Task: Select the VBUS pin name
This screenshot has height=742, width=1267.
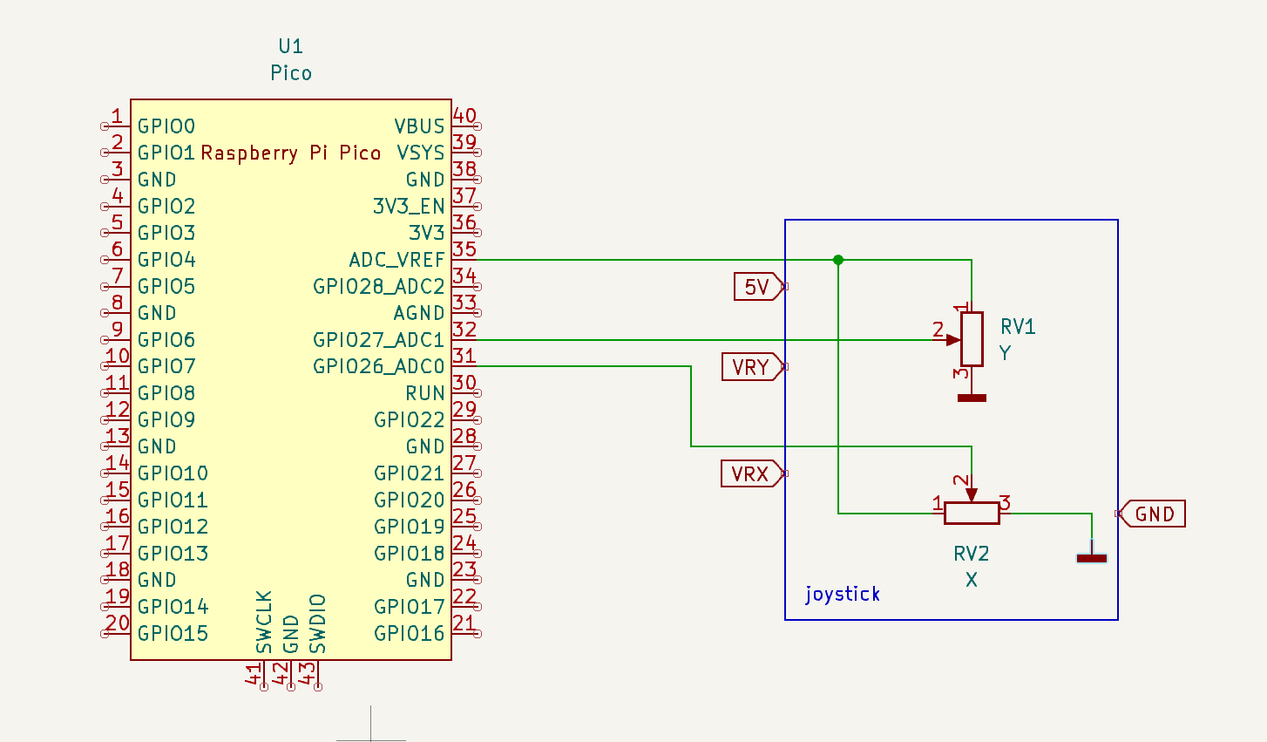Action: click(419, 126)
